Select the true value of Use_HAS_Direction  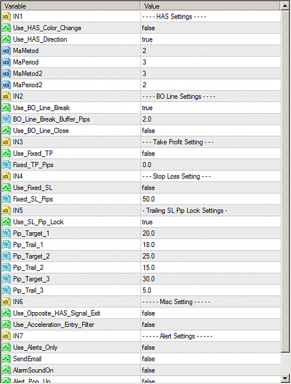147,39
